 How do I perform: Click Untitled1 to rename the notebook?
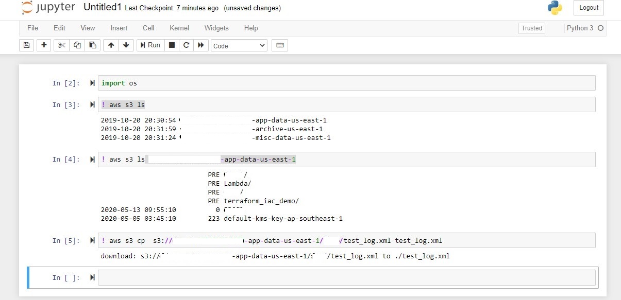pyautogui.click(x=102, y=7)
